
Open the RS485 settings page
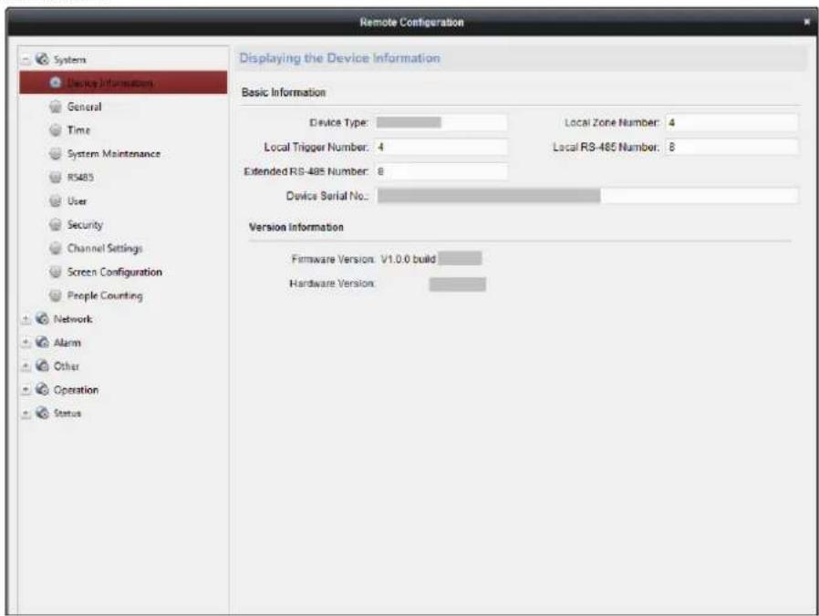coord(80,178)
